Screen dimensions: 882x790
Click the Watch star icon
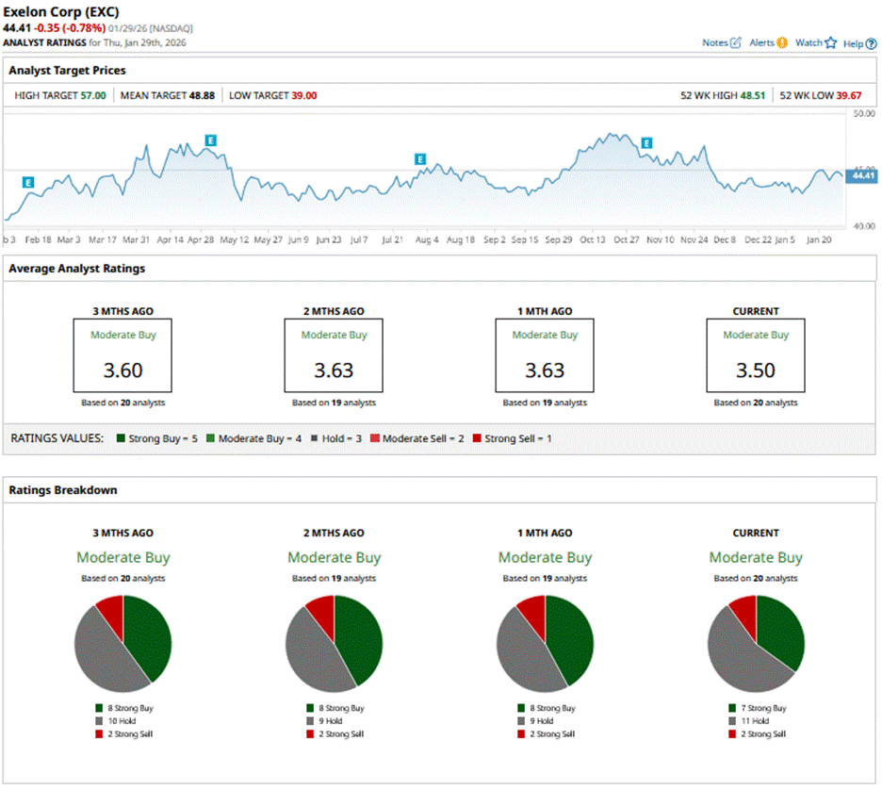click(x=830, y=42)
